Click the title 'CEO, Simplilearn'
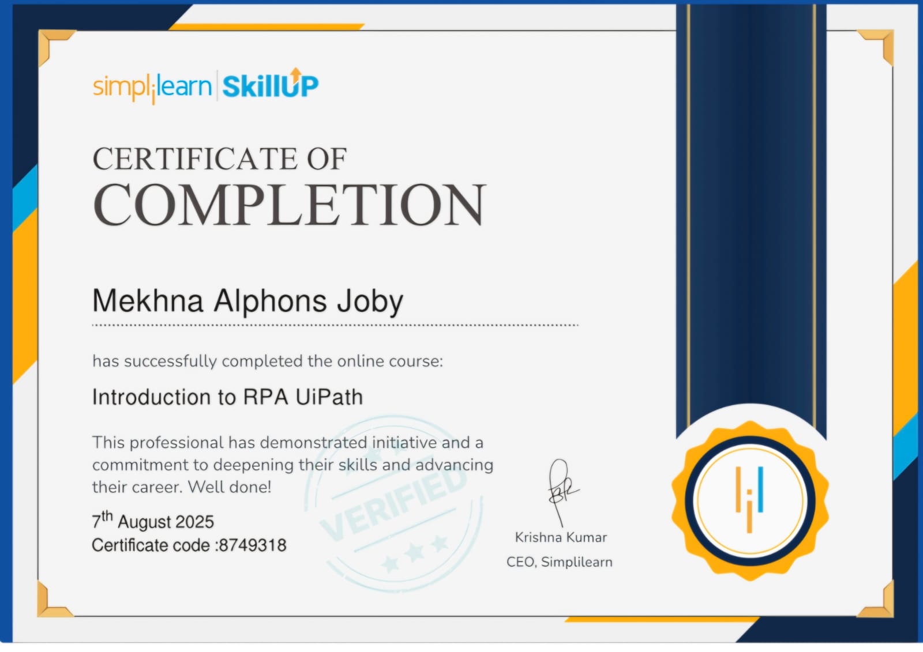The width and height of the screenshot is (923, 652). coord(560,562)
